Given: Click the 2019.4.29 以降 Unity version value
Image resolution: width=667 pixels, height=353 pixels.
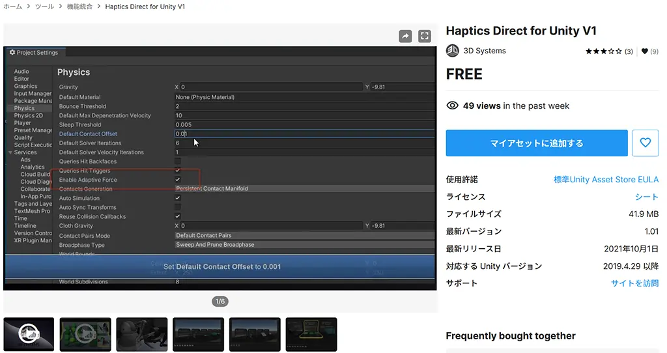Looking at the screenshot, I should [x=631, y=266].
